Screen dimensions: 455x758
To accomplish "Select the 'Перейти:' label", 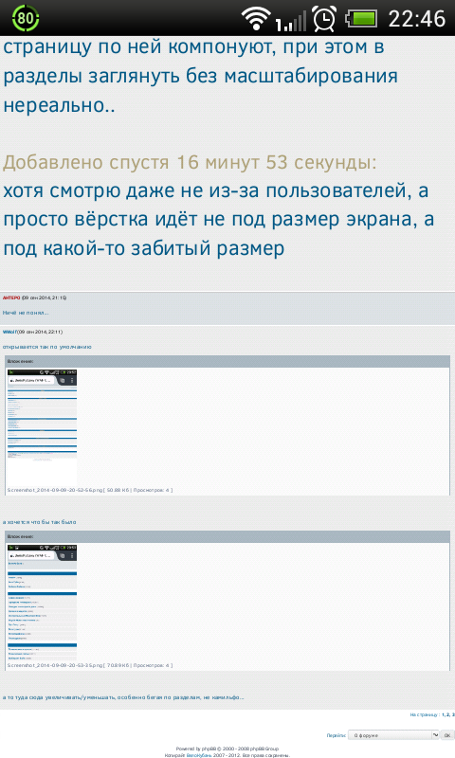I will tap(337, 736).
